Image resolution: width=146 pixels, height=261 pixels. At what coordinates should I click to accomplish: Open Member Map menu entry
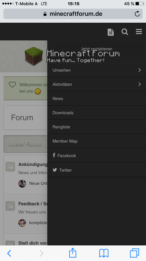pyautogui.click(x=96, y=141)
